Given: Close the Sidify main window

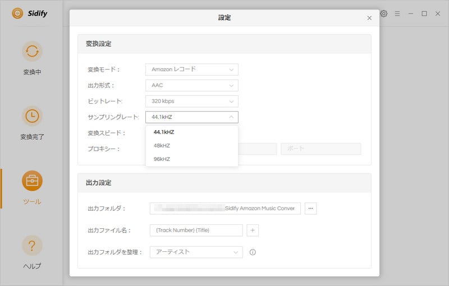Looking at the screenshot, I should [438, 13].
